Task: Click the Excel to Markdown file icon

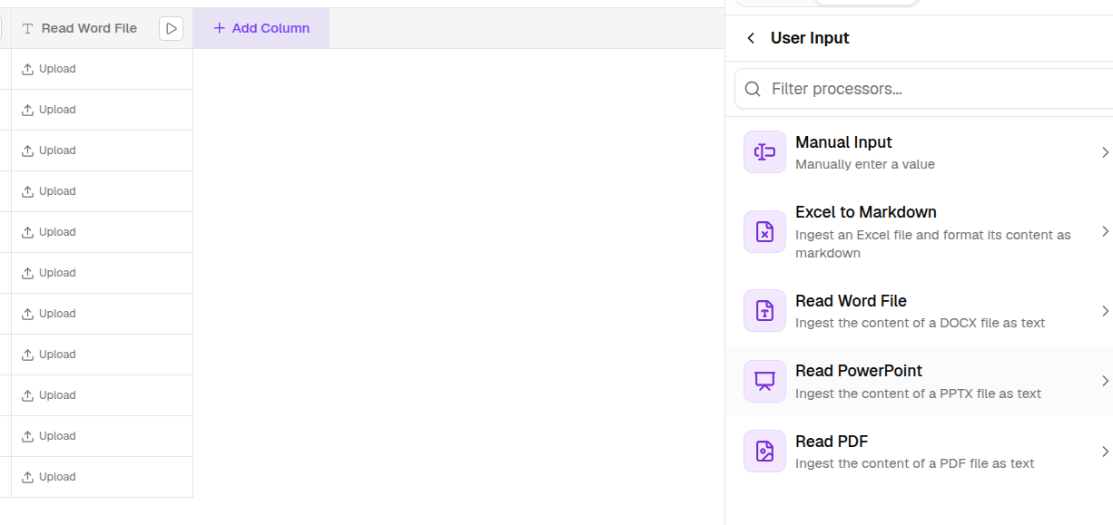Action: click(x=764, y=232)
